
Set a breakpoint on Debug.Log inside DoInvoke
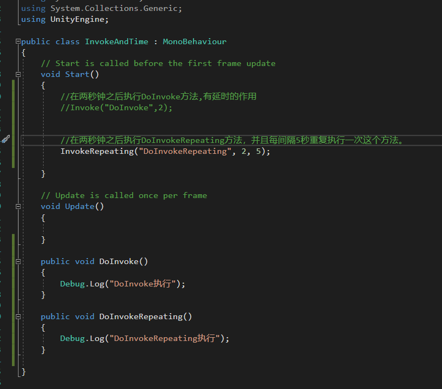[x=6, y=283]
